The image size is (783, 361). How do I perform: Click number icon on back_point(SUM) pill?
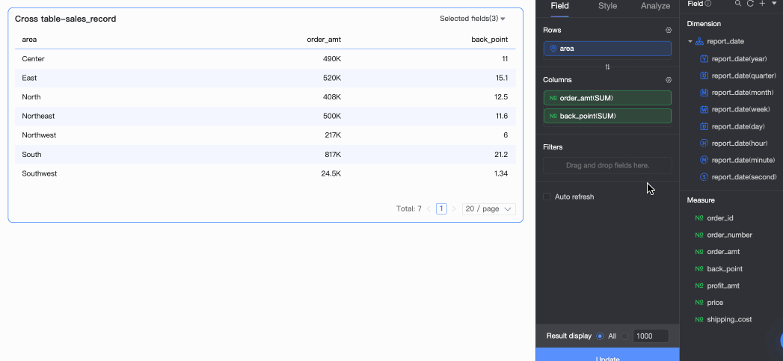tap(553, 116)
